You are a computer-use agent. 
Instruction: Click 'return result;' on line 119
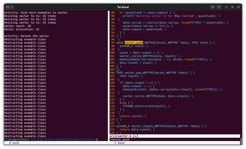coord(131,116)
